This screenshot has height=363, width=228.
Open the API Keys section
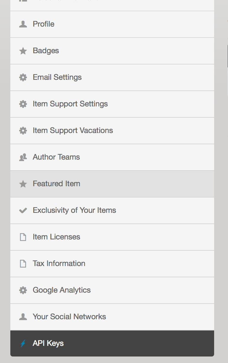pyautogui.click(x=48, y=343)
